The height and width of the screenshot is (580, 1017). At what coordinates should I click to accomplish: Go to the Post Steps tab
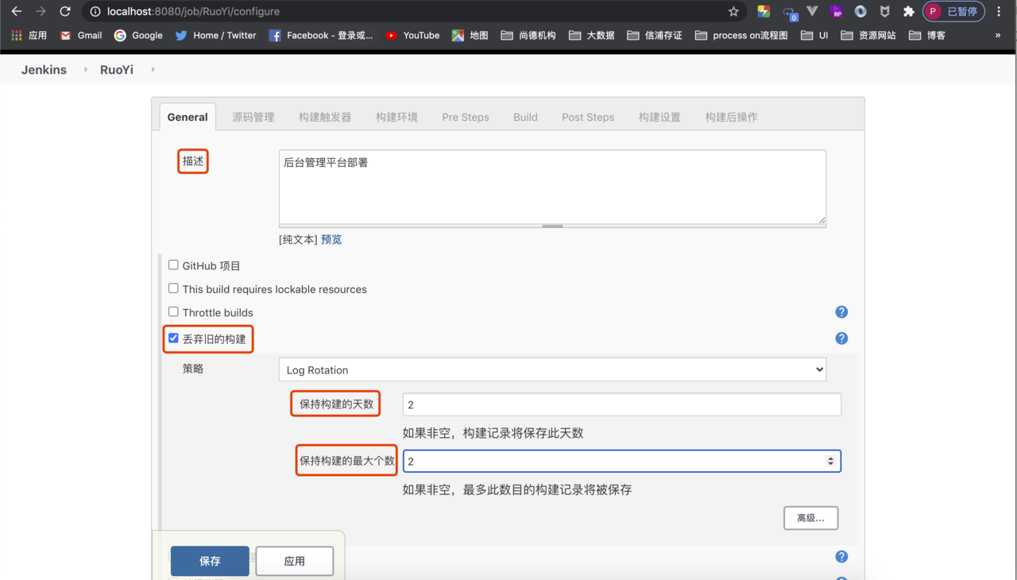pyautogui.click(x=587, y=117)
